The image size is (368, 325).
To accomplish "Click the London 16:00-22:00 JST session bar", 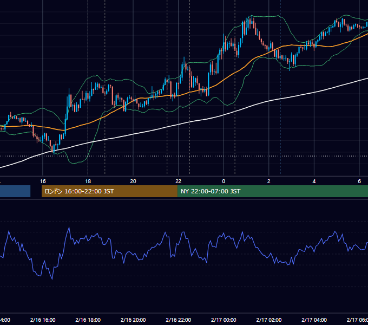I will (x=109, y=191).
